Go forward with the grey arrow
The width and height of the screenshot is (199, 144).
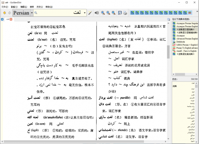point(10,13)
